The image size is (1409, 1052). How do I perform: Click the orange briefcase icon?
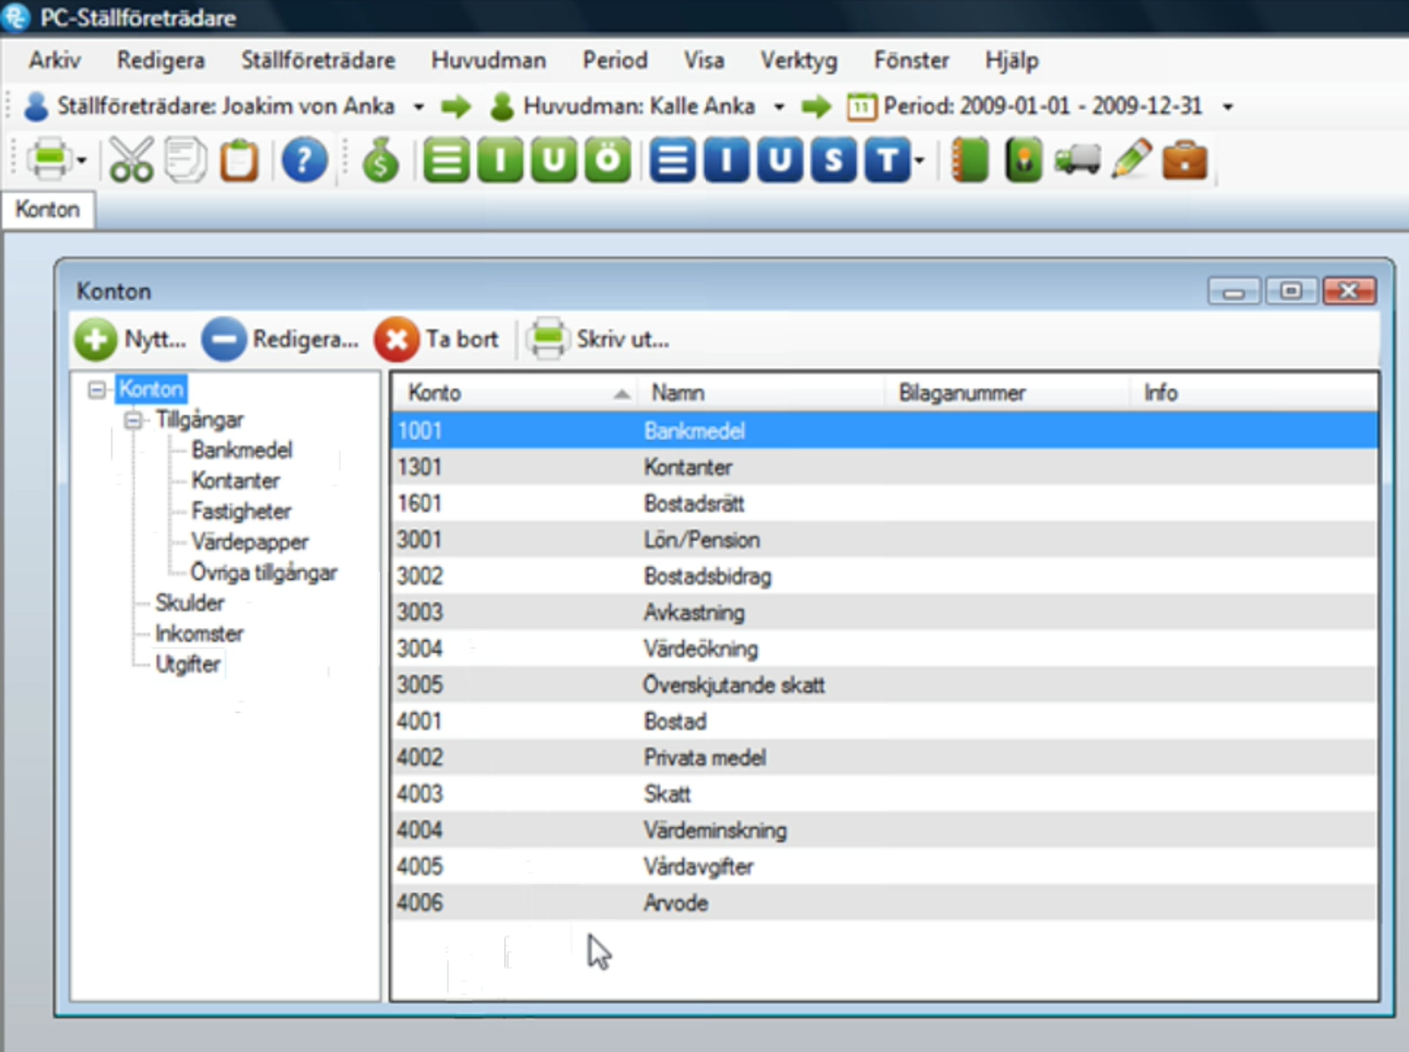[x=1184, y=160]
